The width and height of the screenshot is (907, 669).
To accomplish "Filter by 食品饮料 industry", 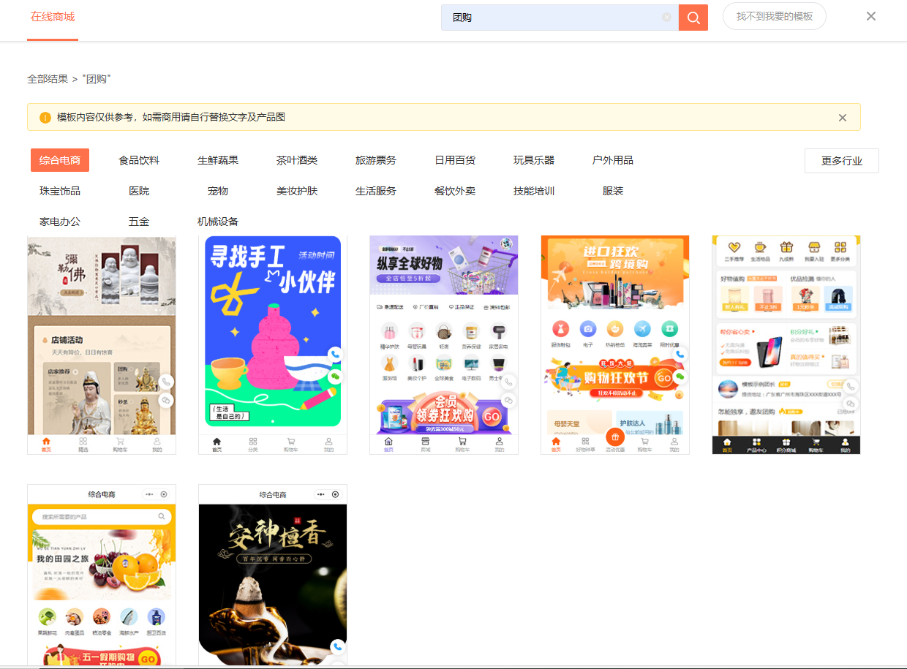I will (x=139, y=160).
